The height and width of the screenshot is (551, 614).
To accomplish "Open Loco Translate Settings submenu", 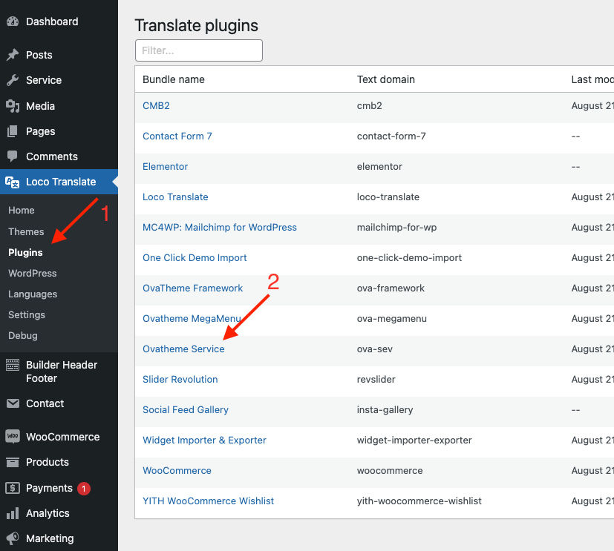I will point(27,314).
